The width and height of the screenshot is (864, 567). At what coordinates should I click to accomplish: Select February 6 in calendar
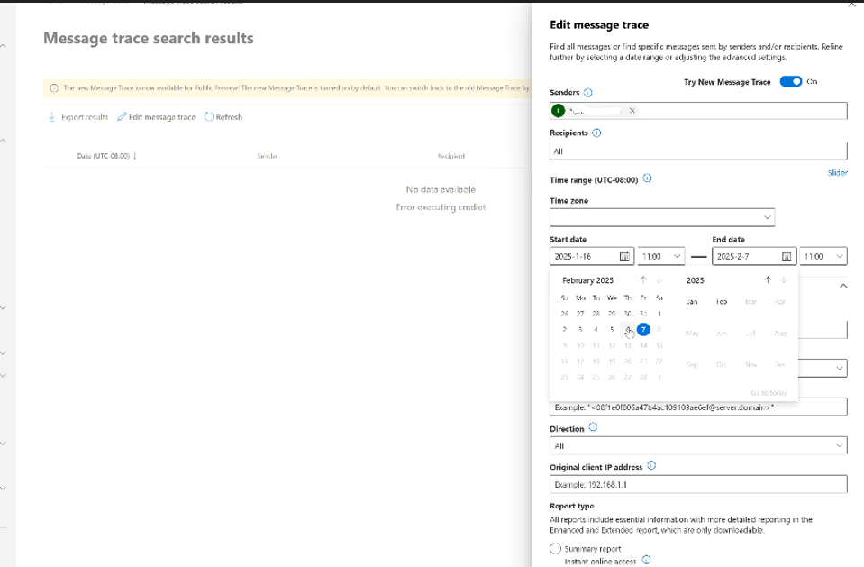(628, 330)
